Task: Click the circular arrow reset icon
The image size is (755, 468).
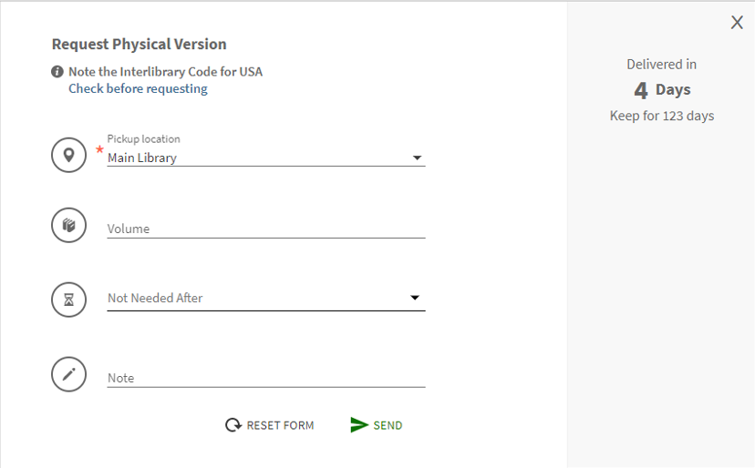Action: tap(233, 425)
